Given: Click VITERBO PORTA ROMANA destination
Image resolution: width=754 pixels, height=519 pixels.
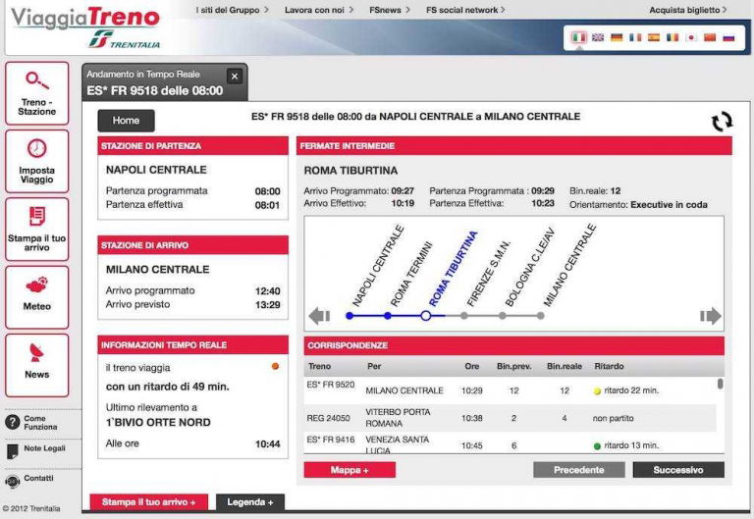Looking at the screenshot, I should (398, 418).
